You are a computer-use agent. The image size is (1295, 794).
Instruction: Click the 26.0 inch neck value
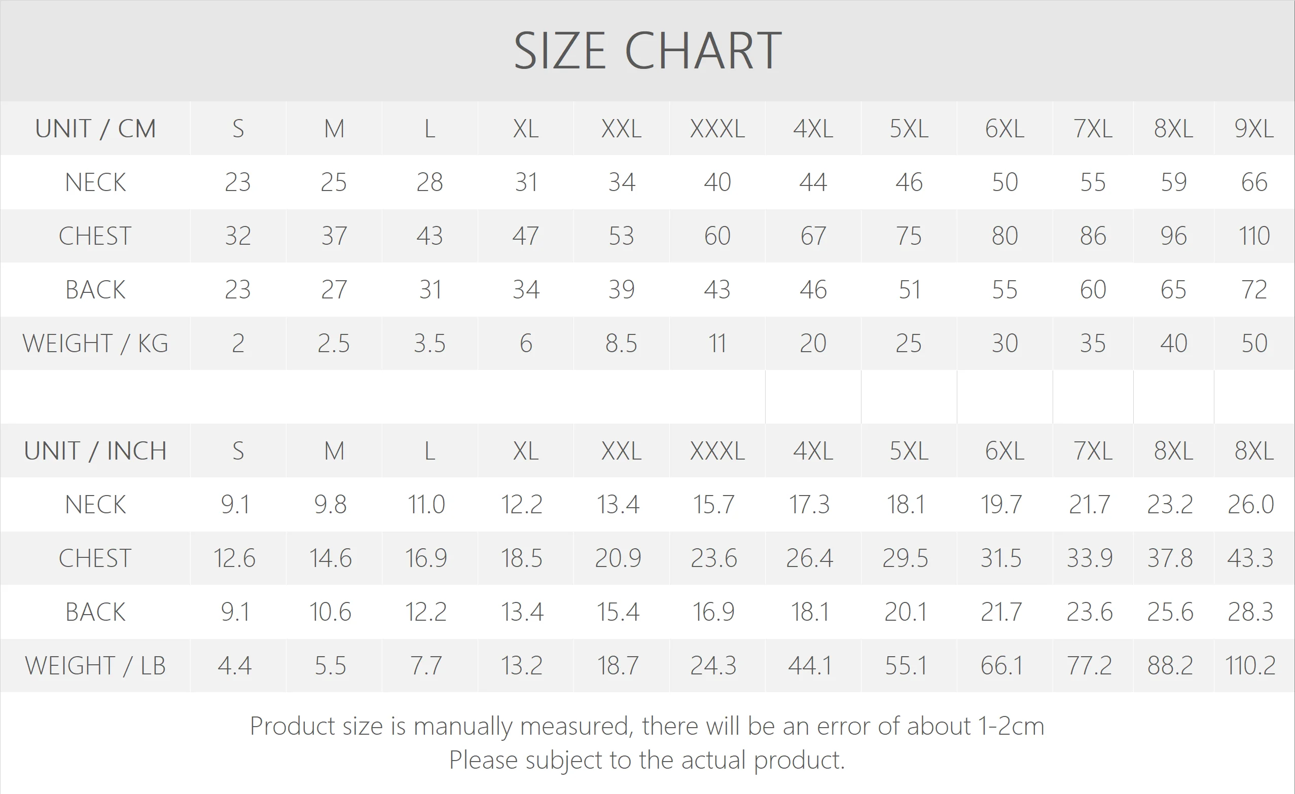point(1250,505)
